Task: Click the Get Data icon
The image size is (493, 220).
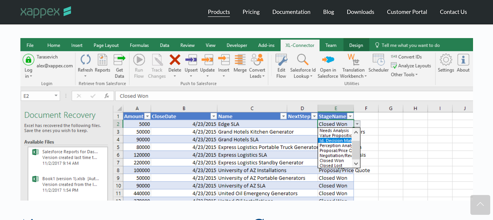Action: (x=119, y=60)
